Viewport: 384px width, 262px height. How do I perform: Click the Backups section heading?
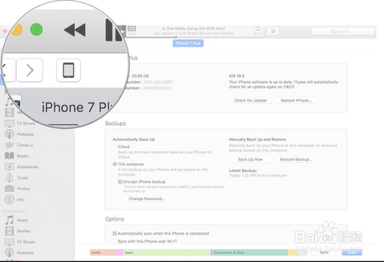[x=115, y=124]
